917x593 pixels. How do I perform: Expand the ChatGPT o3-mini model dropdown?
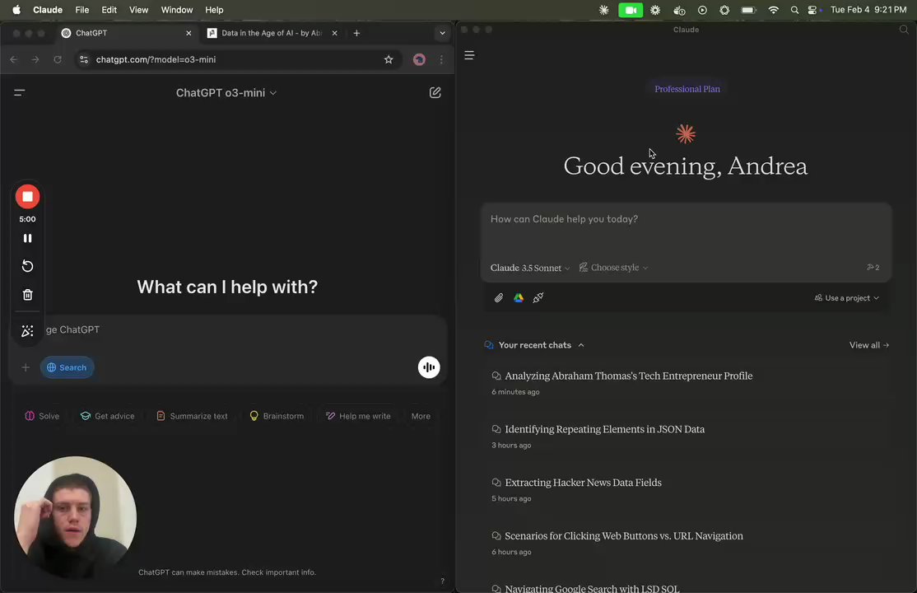point(226,92)
